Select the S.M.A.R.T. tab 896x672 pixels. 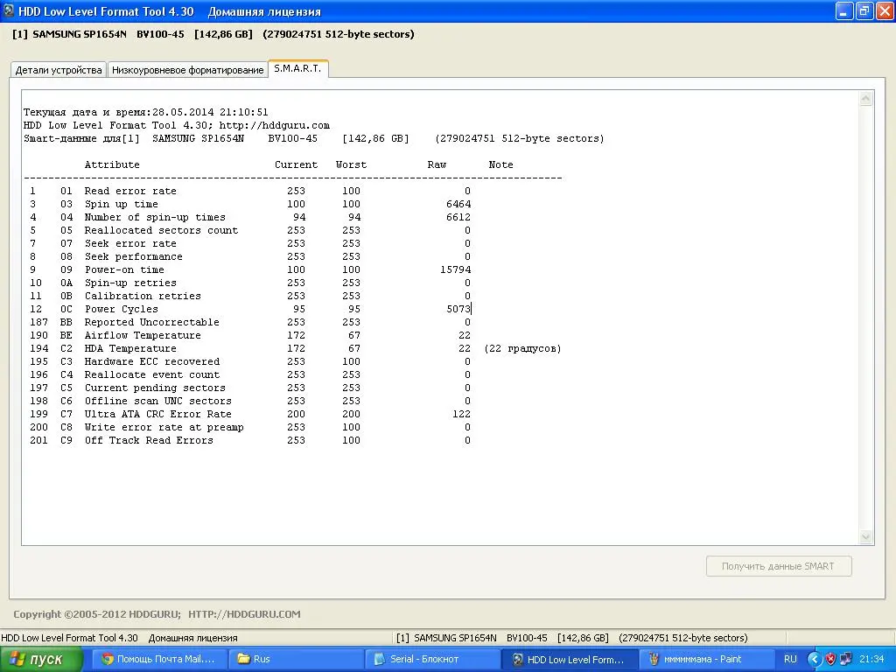(x=297, y=68)
